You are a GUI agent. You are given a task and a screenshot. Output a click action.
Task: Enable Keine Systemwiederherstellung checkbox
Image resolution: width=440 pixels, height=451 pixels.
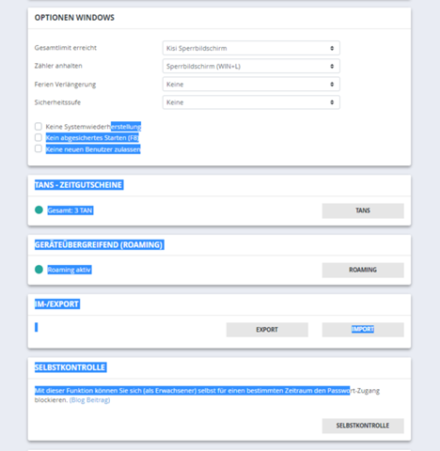(x=39, y=126)
